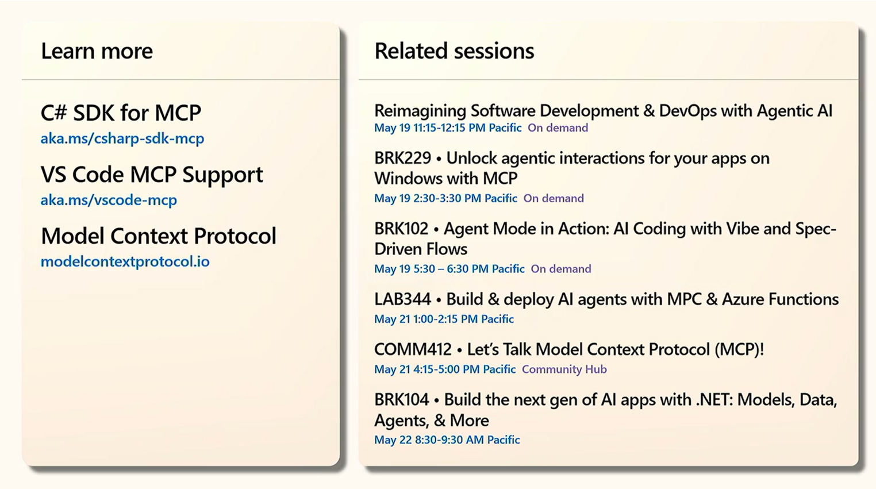
Task: Click "On demand" beside May 19 11:15-12:15 PM
Action: pos(558,128)
